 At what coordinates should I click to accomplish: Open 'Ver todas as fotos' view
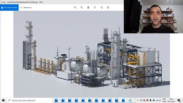(x=9, y=7)
